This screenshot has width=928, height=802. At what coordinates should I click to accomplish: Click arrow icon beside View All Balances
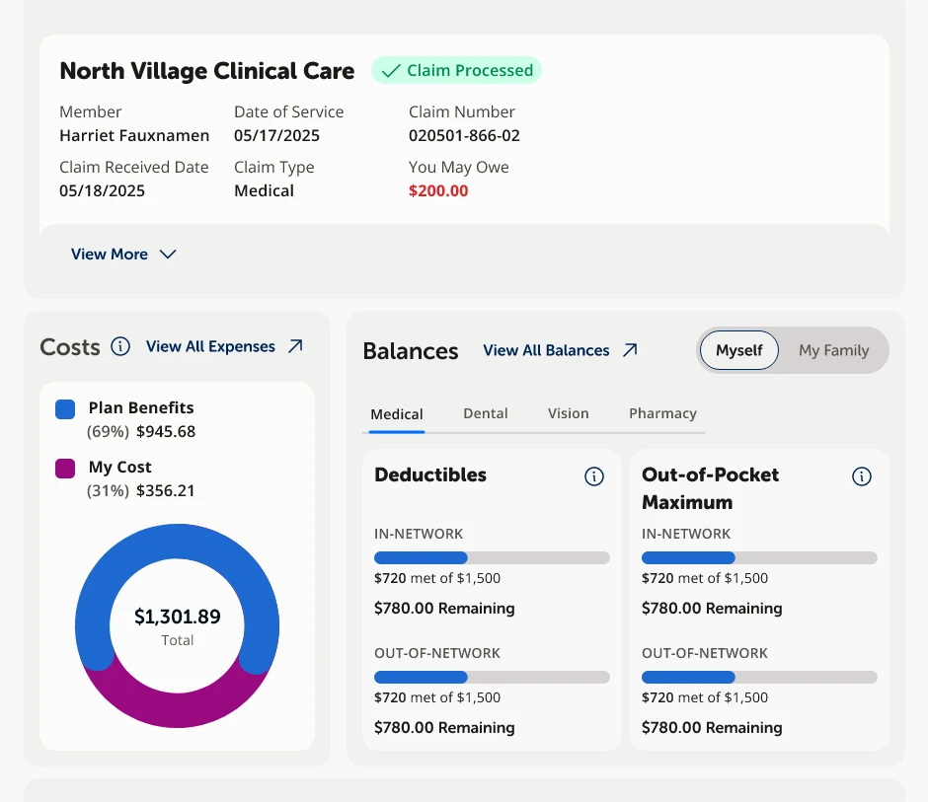pyautogui.click(x=630, y=350)
